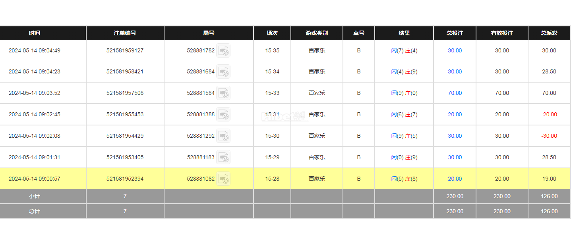Image resolution: width=571 pixels, height=233 pixels.
Task: Open video replay icon for round 528881183
Action: 223,157
